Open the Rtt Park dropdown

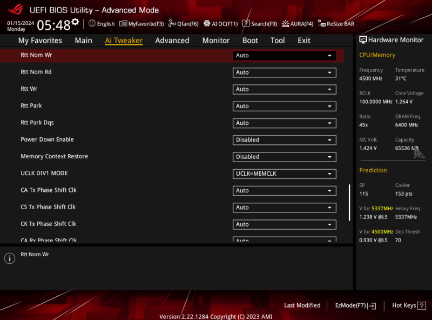point(285,106)
